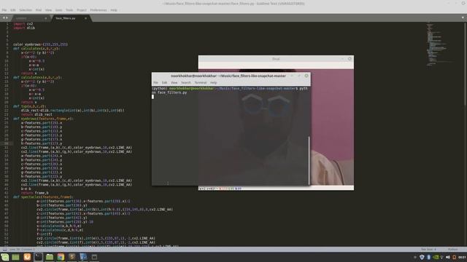Close the untitled tab in Sublime
The height and width of the screenshot is (262, 467).
point(45,18)
